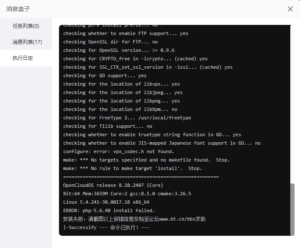Click 'ERROR: php-5.6.40 install failed.' line
The image size is (300, 248).
pyautogui.click(x=109, y=210)
